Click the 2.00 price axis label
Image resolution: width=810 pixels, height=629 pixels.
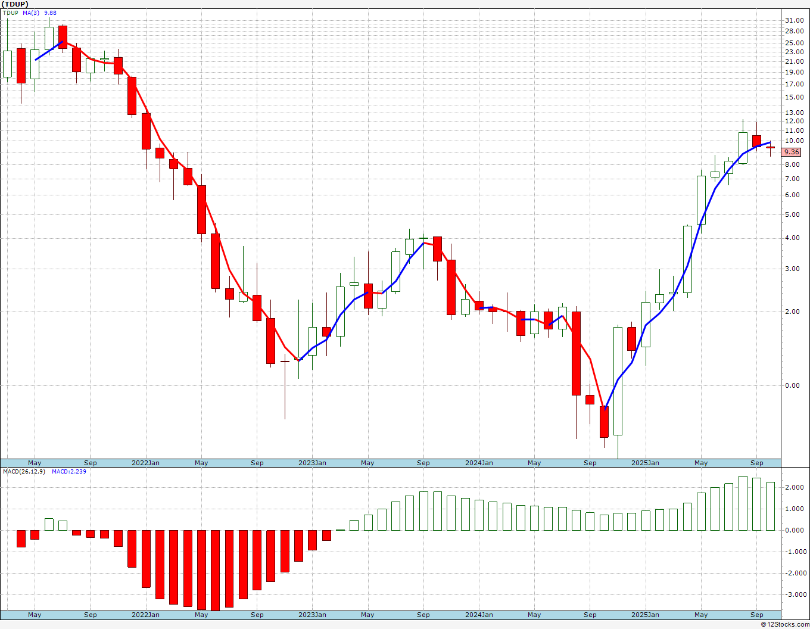793,312
